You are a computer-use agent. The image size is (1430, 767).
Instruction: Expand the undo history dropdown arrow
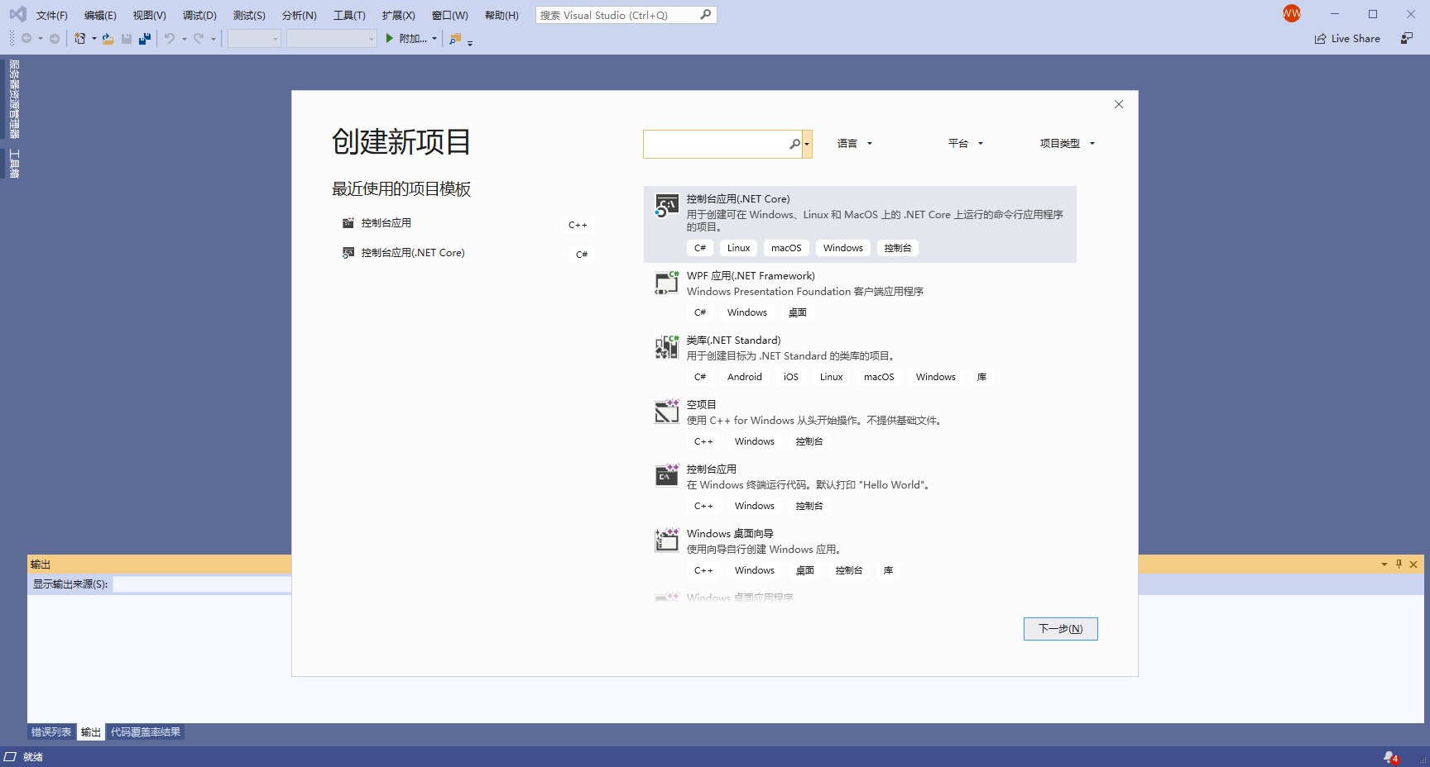click(x=185, y=39)
